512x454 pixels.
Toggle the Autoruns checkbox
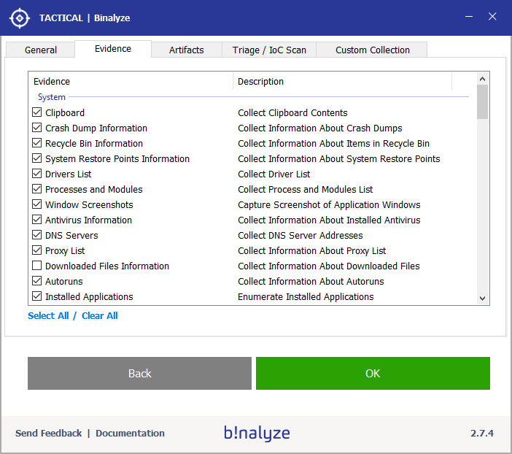(x=37, y=281)
